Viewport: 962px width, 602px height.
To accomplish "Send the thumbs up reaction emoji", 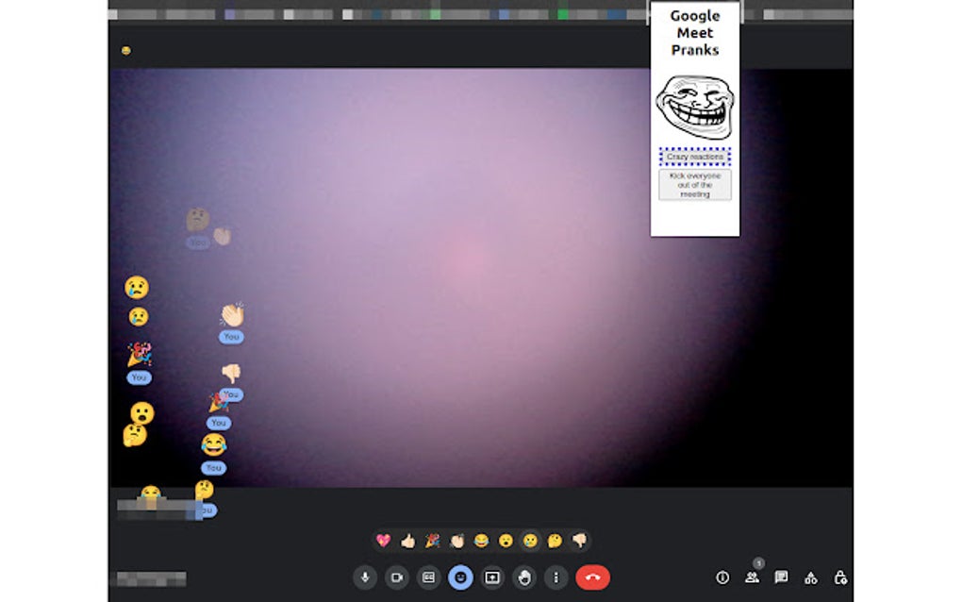I will click(409, 539).
